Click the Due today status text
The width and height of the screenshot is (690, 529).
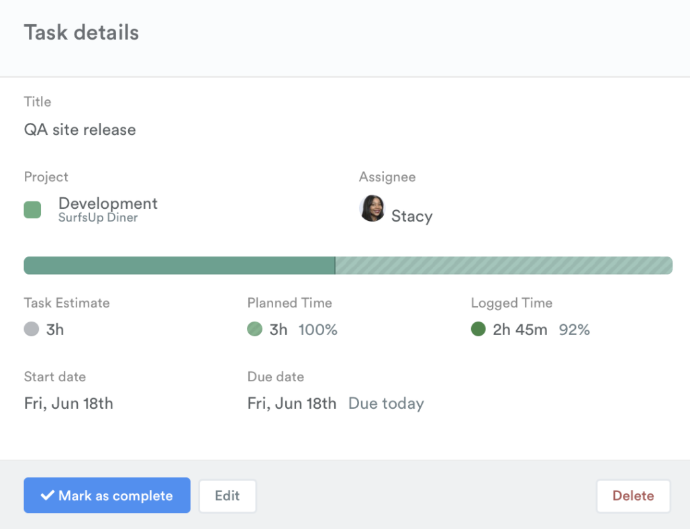click(386, 403)
